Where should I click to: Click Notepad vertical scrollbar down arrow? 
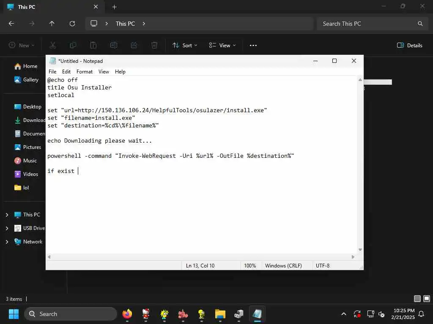point(360,250)
